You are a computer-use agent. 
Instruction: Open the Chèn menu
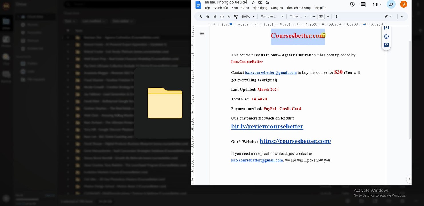pos(245,8)
